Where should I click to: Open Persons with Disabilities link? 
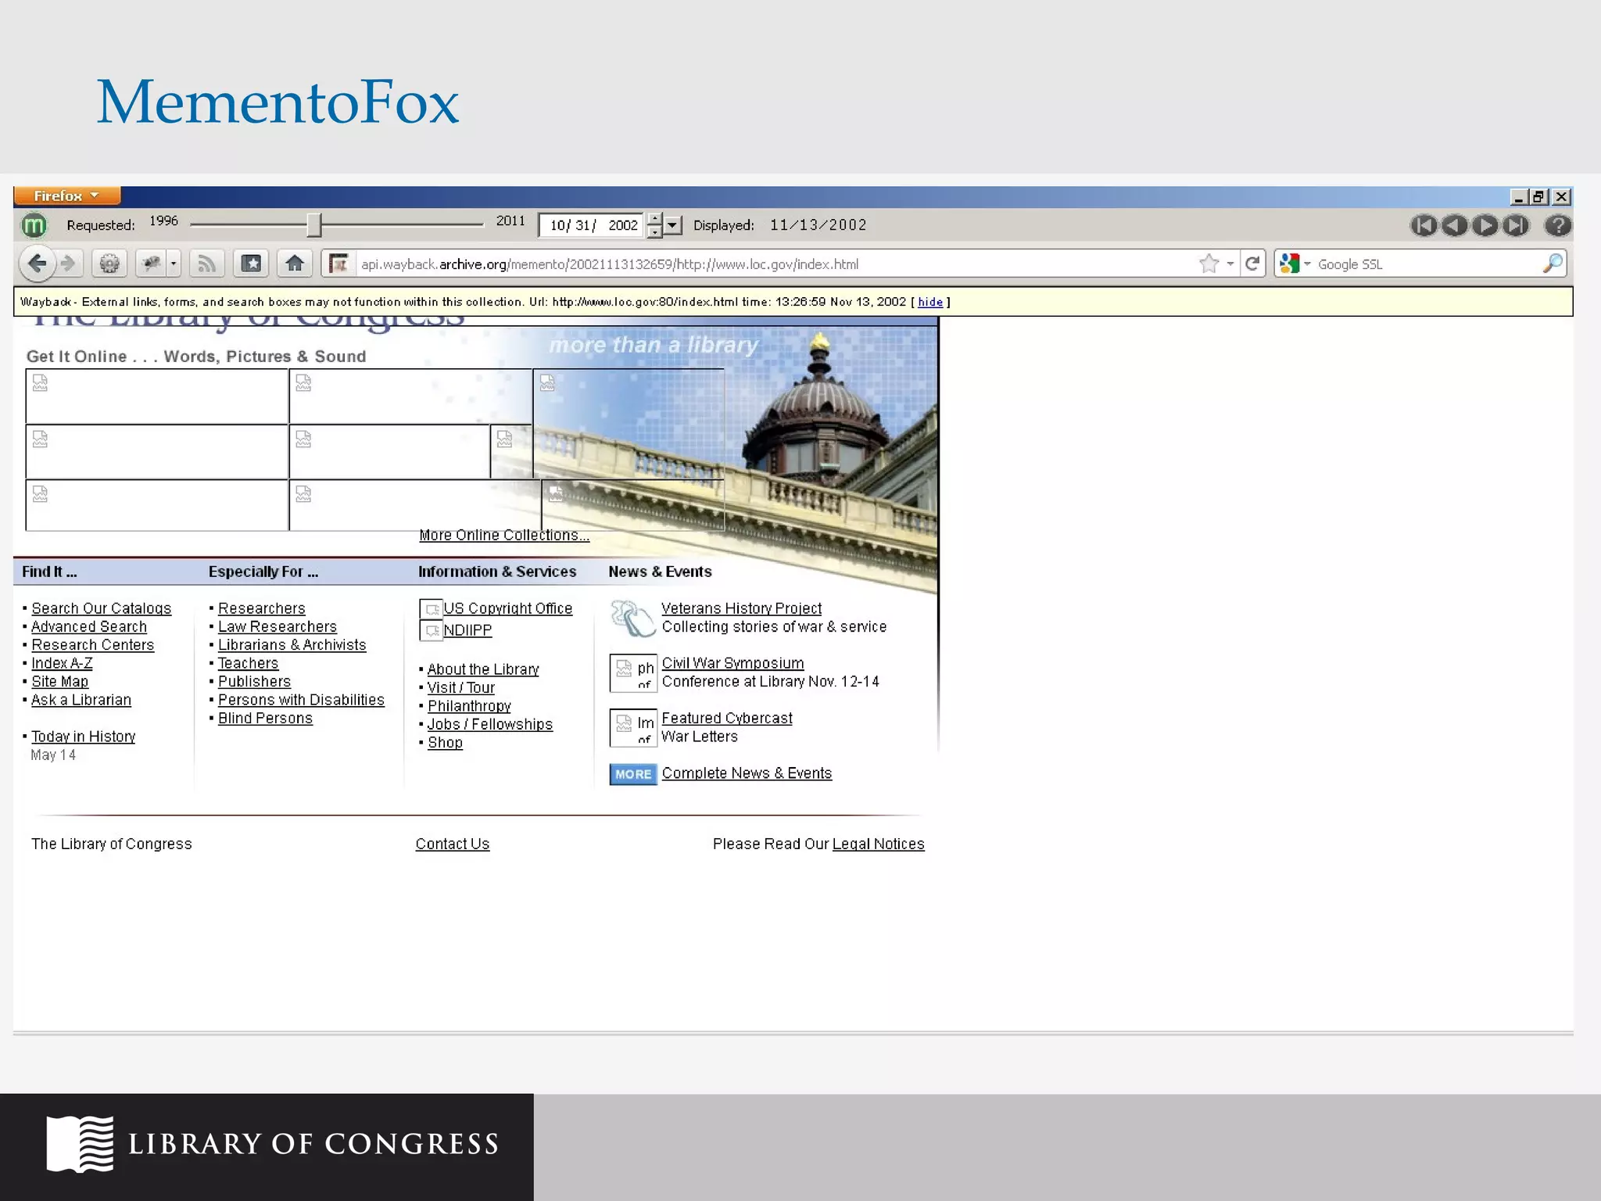[301, 700]
